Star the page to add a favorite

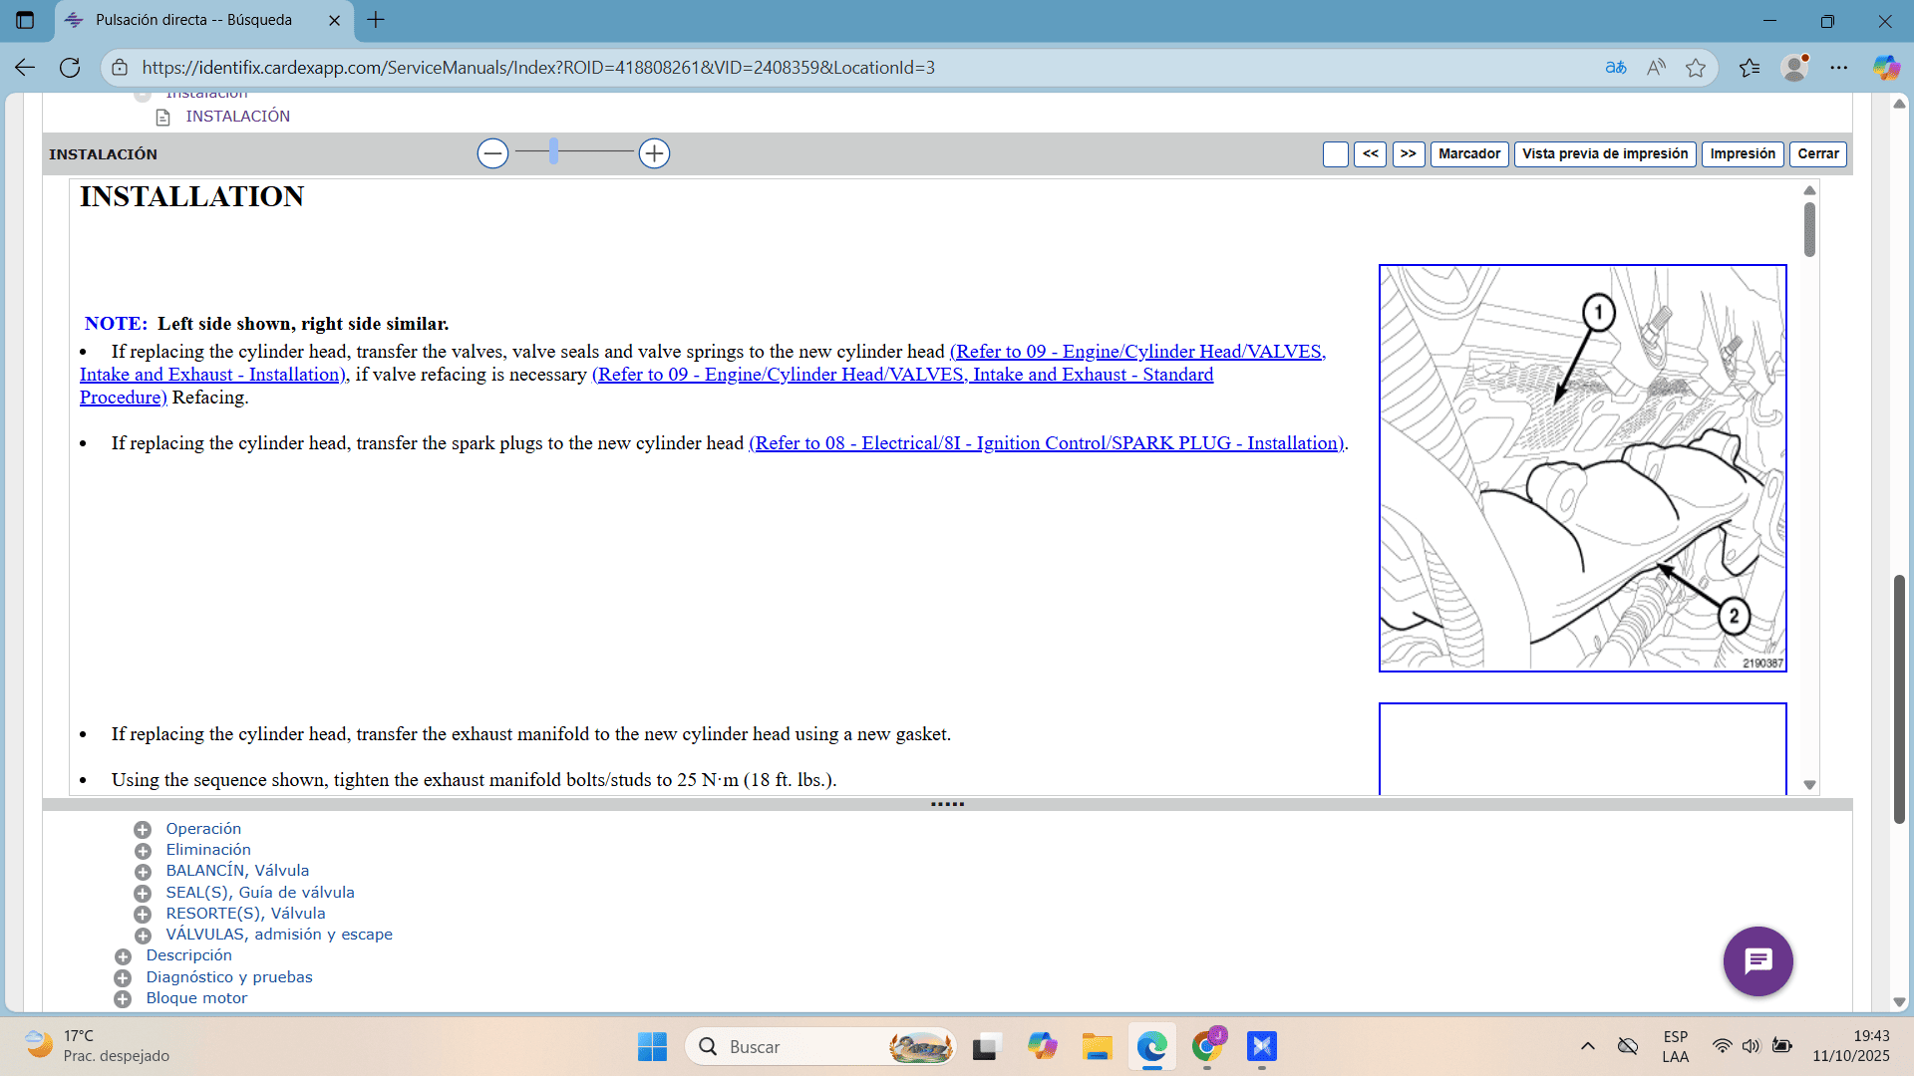(x=1696, y=67)
